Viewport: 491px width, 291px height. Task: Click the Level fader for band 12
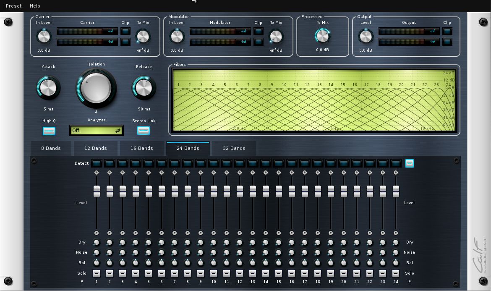pos(240,191)
